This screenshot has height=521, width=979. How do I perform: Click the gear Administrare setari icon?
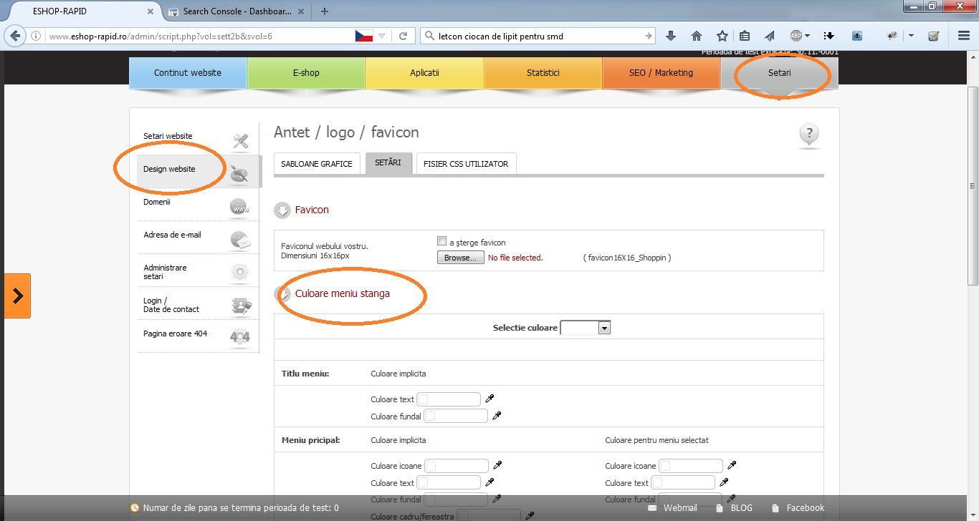point(240,272)
